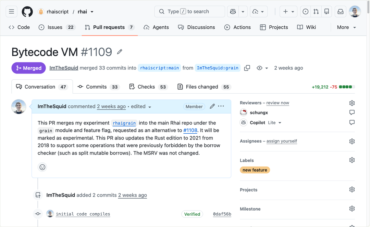Focus the Type / to search field
The image size is (370, 227).
click(x=189, y=12)
